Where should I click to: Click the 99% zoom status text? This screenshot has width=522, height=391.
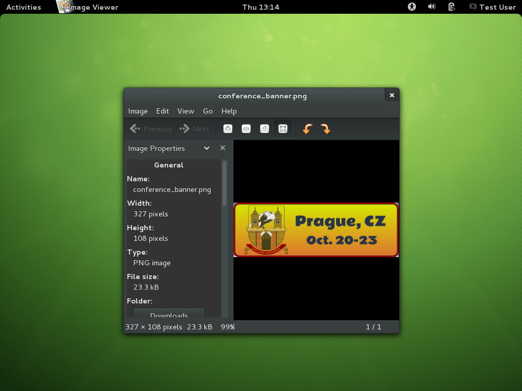pos(228,327)
